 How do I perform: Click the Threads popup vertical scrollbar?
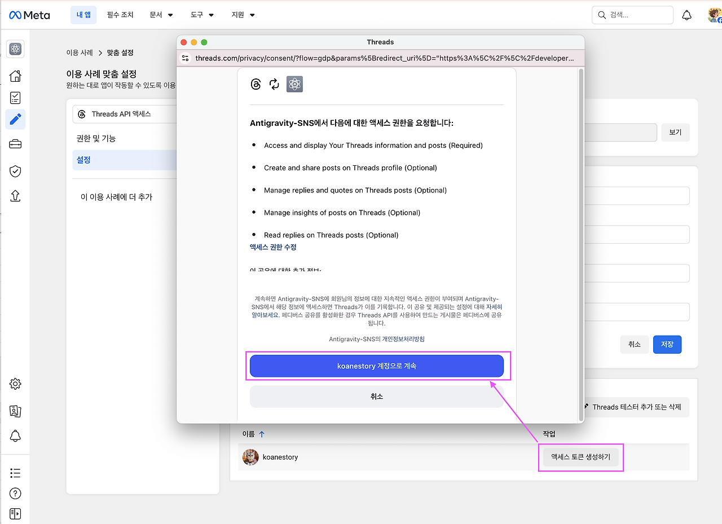pyautogui.click(x=581, y=245)
